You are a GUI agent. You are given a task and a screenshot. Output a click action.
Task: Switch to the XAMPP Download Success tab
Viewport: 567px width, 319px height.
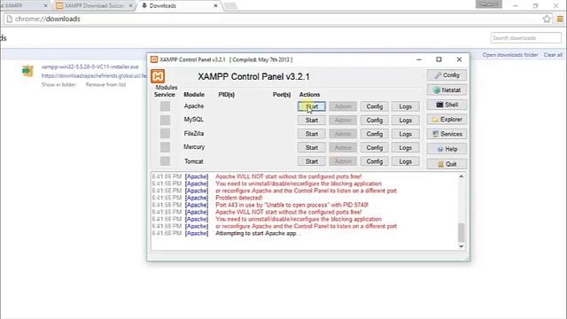tap(94, 6)
